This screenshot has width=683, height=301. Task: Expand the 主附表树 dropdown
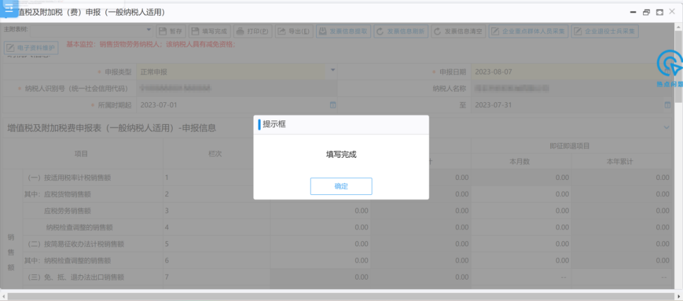click(x=149, y=30)
